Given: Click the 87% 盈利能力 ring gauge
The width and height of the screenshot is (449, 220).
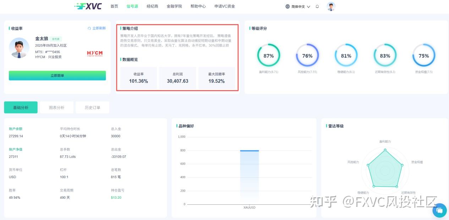Looking at the screenshot, I should 269,55.
